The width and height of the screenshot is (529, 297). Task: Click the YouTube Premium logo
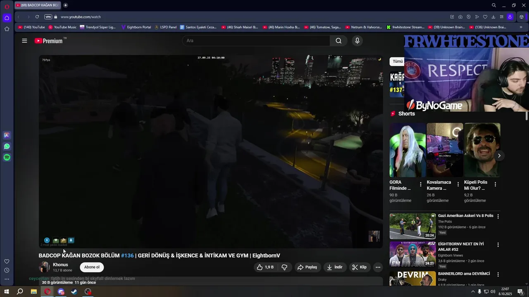[49, 41]
